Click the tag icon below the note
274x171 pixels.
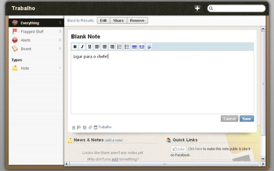[x=90, y=127]
